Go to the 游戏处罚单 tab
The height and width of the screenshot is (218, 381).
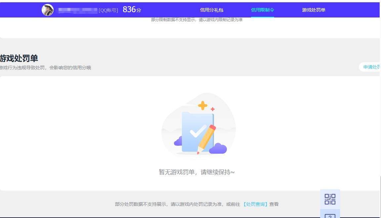(x=314, y=10)
